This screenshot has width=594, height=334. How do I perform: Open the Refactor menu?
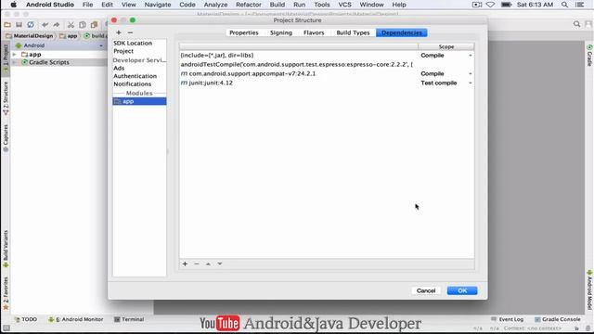point(249,5)
